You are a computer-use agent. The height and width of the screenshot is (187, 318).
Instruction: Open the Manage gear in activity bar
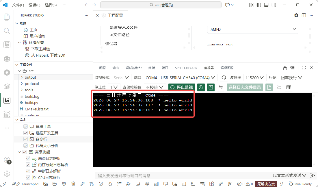(7, 174)
